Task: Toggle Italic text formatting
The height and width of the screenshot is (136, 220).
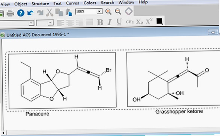Action: coord(110,22)
